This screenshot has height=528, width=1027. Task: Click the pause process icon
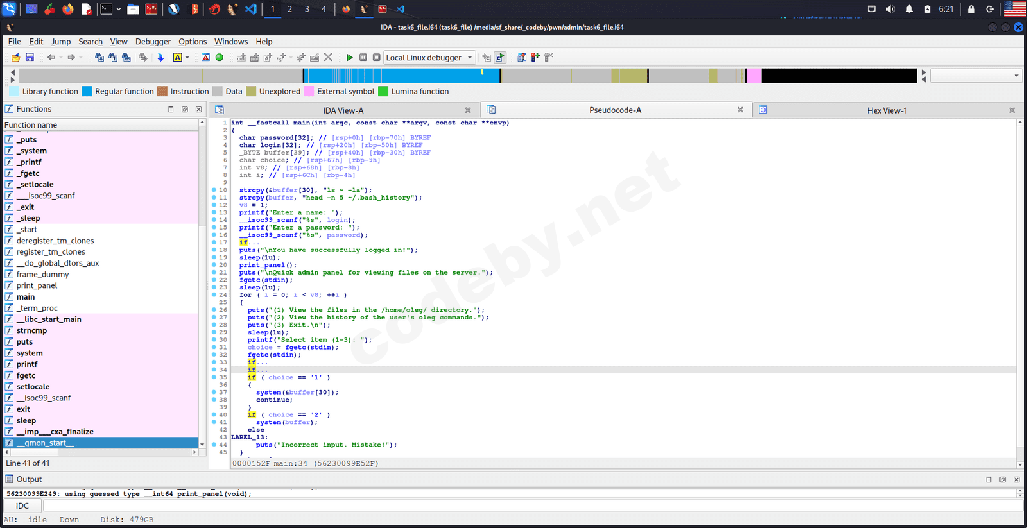[363, 58]
